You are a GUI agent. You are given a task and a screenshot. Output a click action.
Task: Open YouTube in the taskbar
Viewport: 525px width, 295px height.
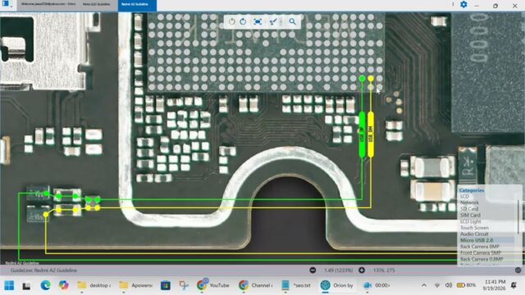[213, 285]
